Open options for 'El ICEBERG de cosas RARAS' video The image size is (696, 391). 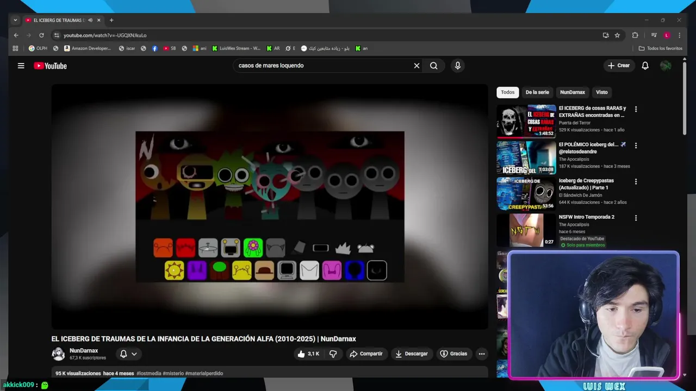636,109
